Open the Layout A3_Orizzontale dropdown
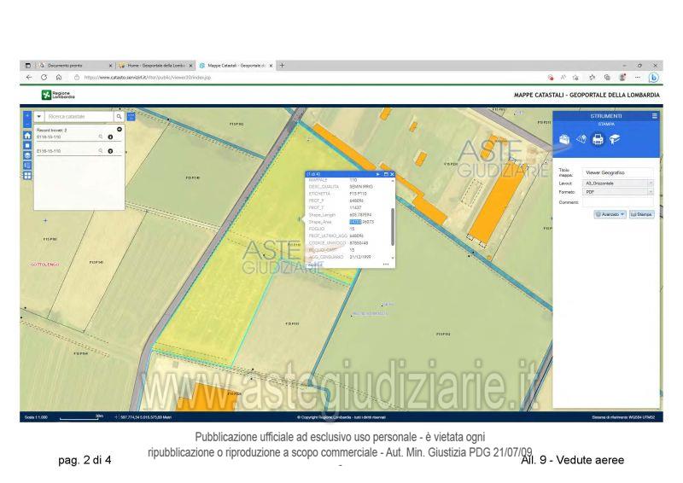Screen dimensions: 683x483 [617, 183]
